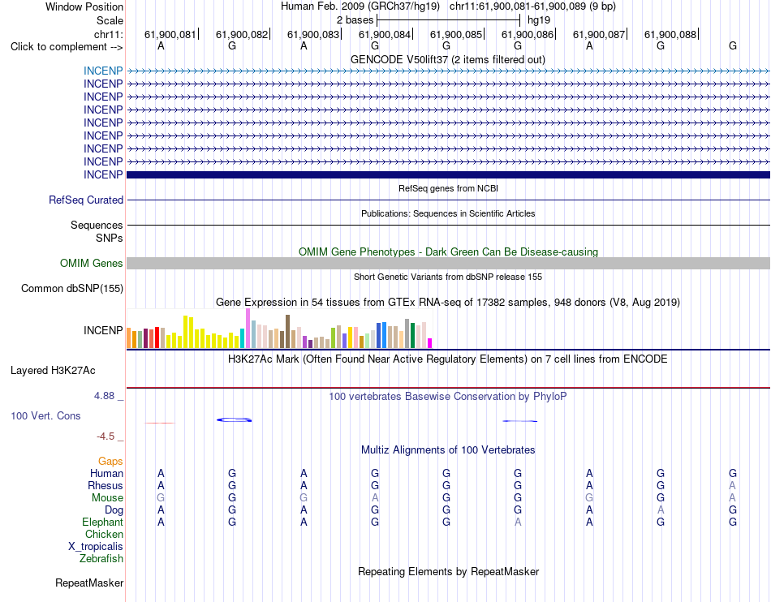Open the GENCODE V50lift37 track title
Viewport: 771px width, 602px height.
447,60
